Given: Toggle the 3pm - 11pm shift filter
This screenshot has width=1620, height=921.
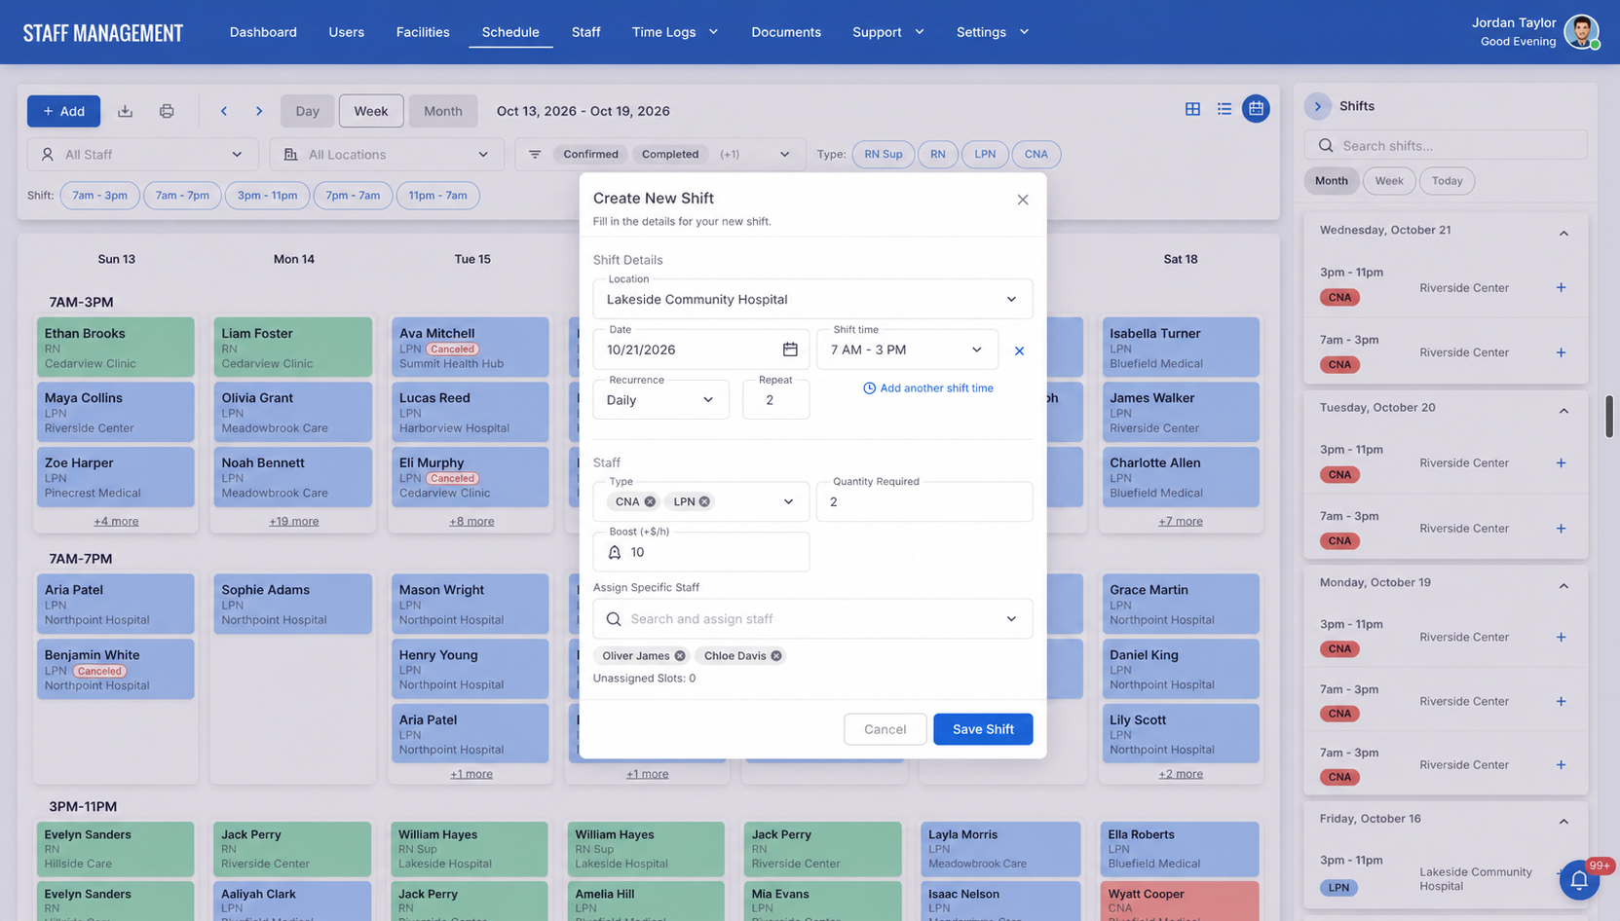Looking at the screenshot, I should pos(268,195).
